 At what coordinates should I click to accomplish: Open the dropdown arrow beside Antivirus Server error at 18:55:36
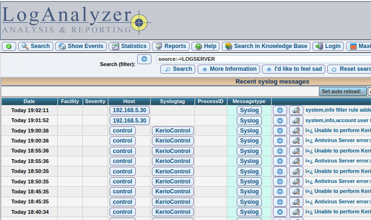point(280,161)
